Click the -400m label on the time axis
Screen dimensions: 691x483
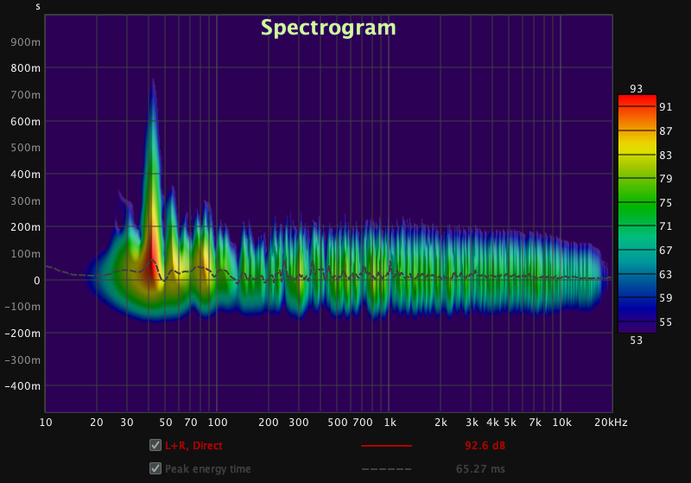tap(23, 386)
